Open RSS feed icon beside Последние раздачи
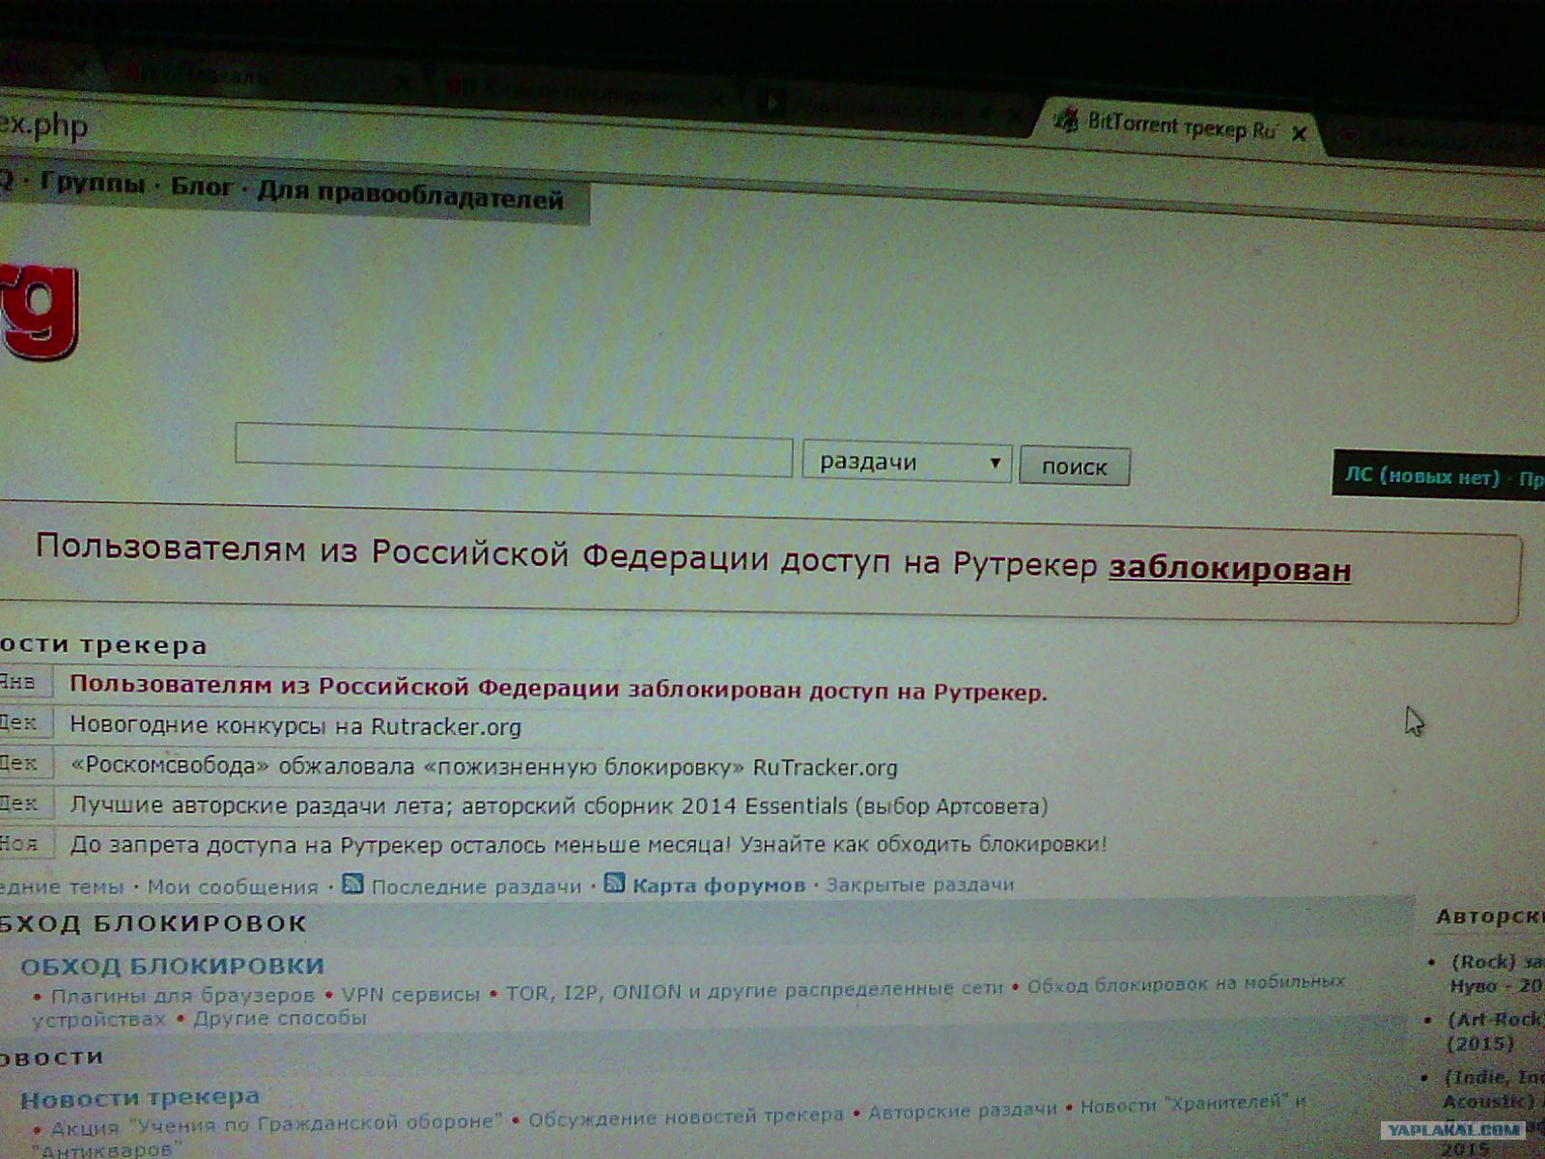This screenshot has height=1159, width=1545. pyautogui.click(x=353, y=884)
